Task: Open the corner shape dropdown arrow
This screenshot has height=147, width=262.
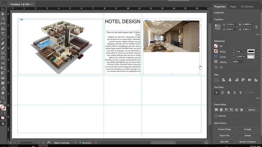Action: (x=256, y=57)
